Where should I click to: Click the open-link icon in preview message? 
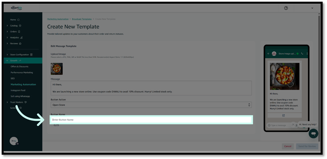tap(283, 115)
